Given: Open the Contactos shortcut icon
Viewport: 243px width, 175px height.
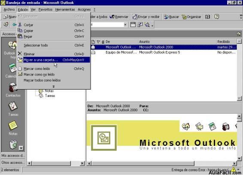Looking at the screenshot, I should 13,87.
